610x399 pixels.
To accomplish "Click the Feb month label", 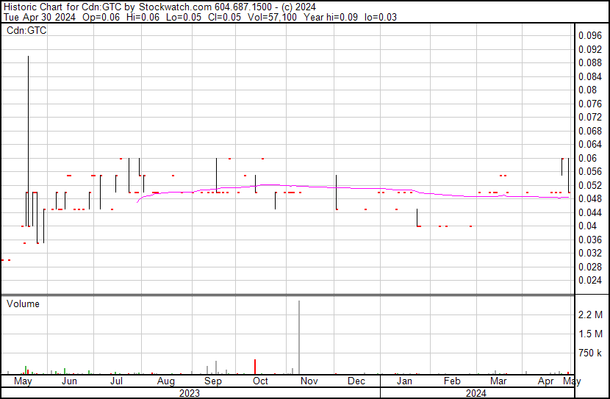I will (452, 381).
